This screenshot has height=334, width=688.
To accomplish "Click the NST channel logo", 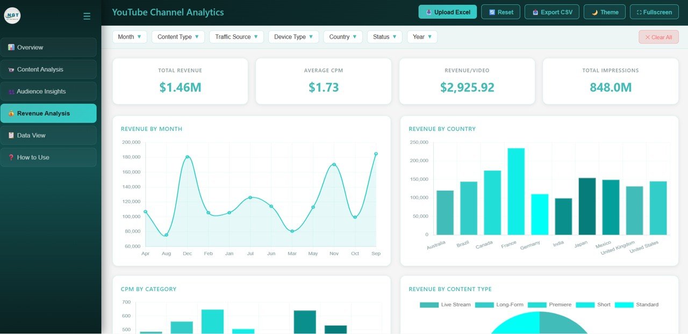I will click(x=12, y=16).
